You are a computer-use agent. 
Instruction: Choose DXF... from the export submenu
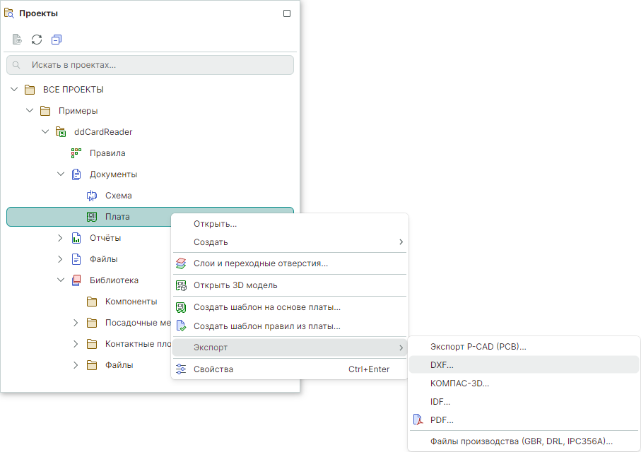(442, 365)
